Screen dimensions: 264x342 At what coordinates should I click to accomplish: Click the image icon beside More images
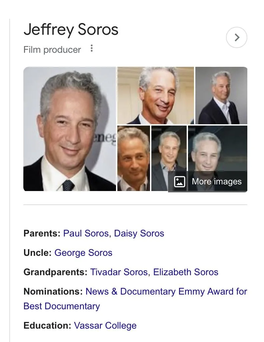180,181
